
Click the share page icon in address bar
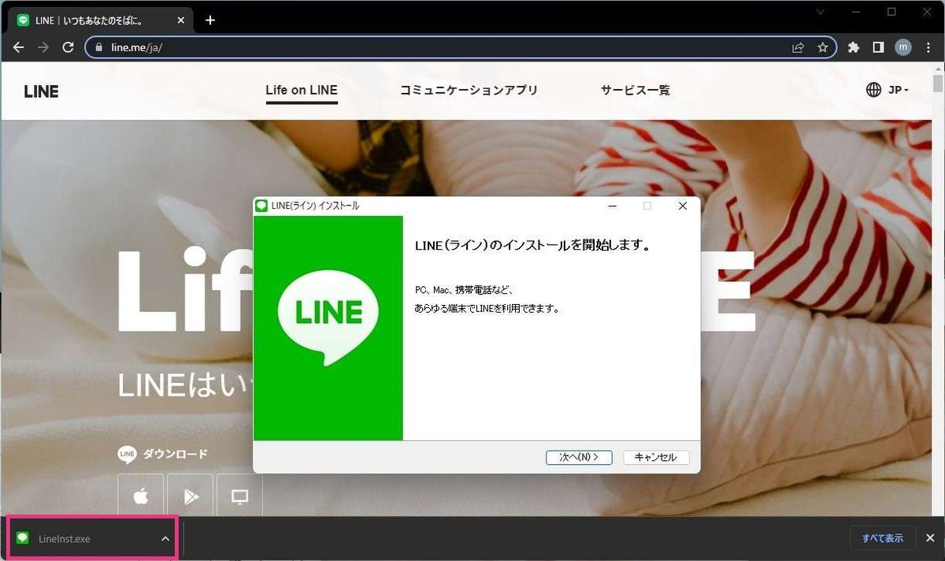[x=799, y=47]
